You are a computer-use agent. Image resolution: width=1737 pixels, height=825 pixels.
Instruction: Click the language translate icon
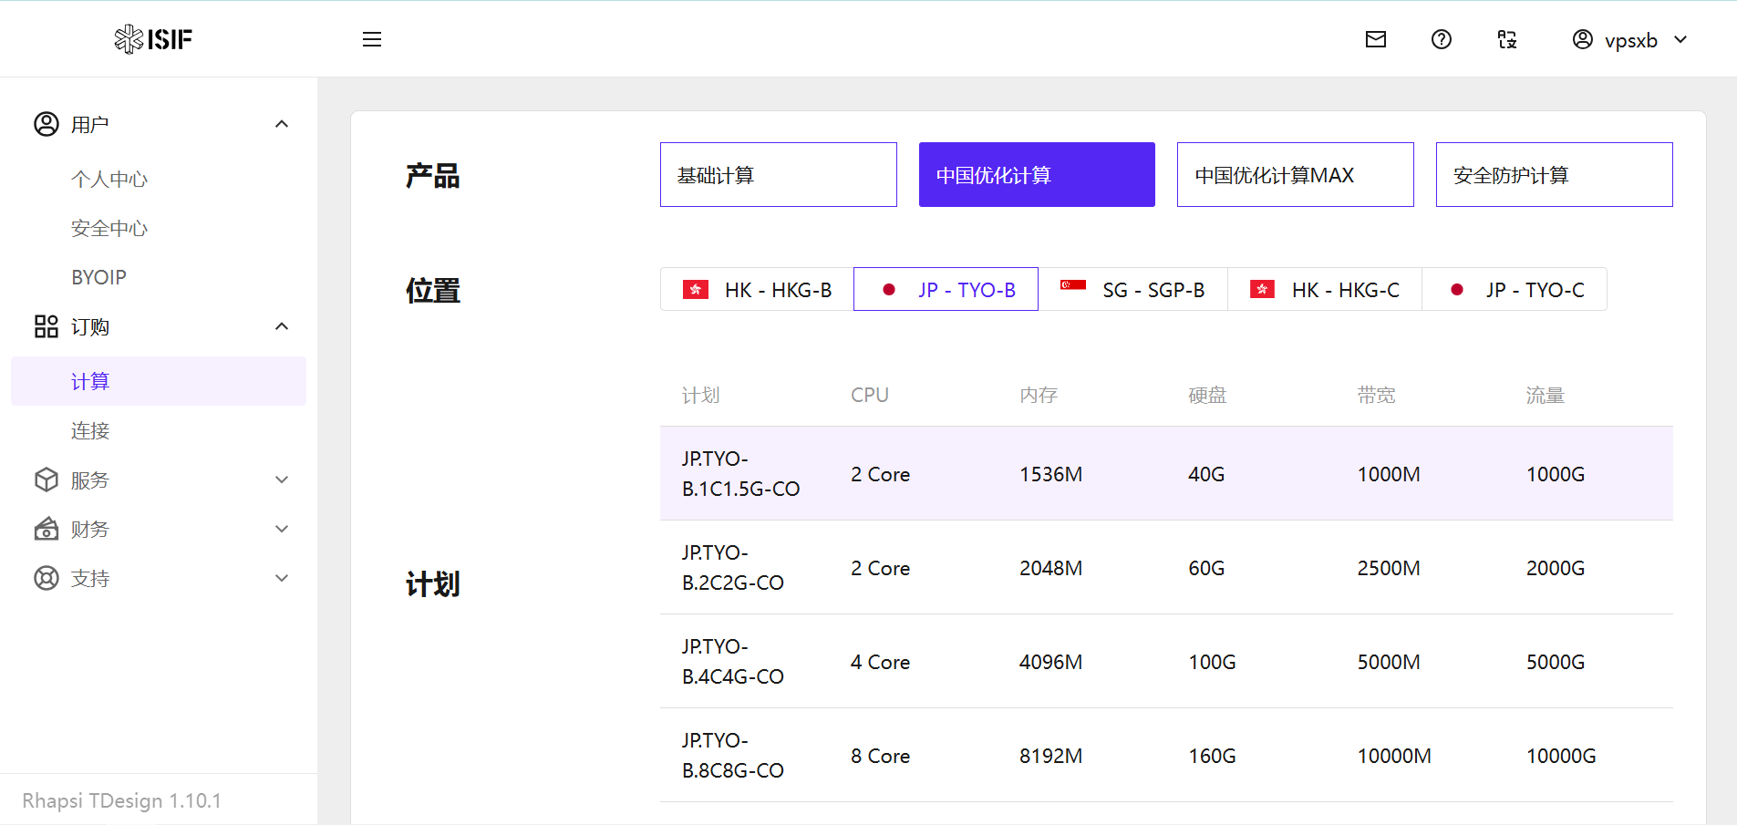click(x=1507, y=39)
